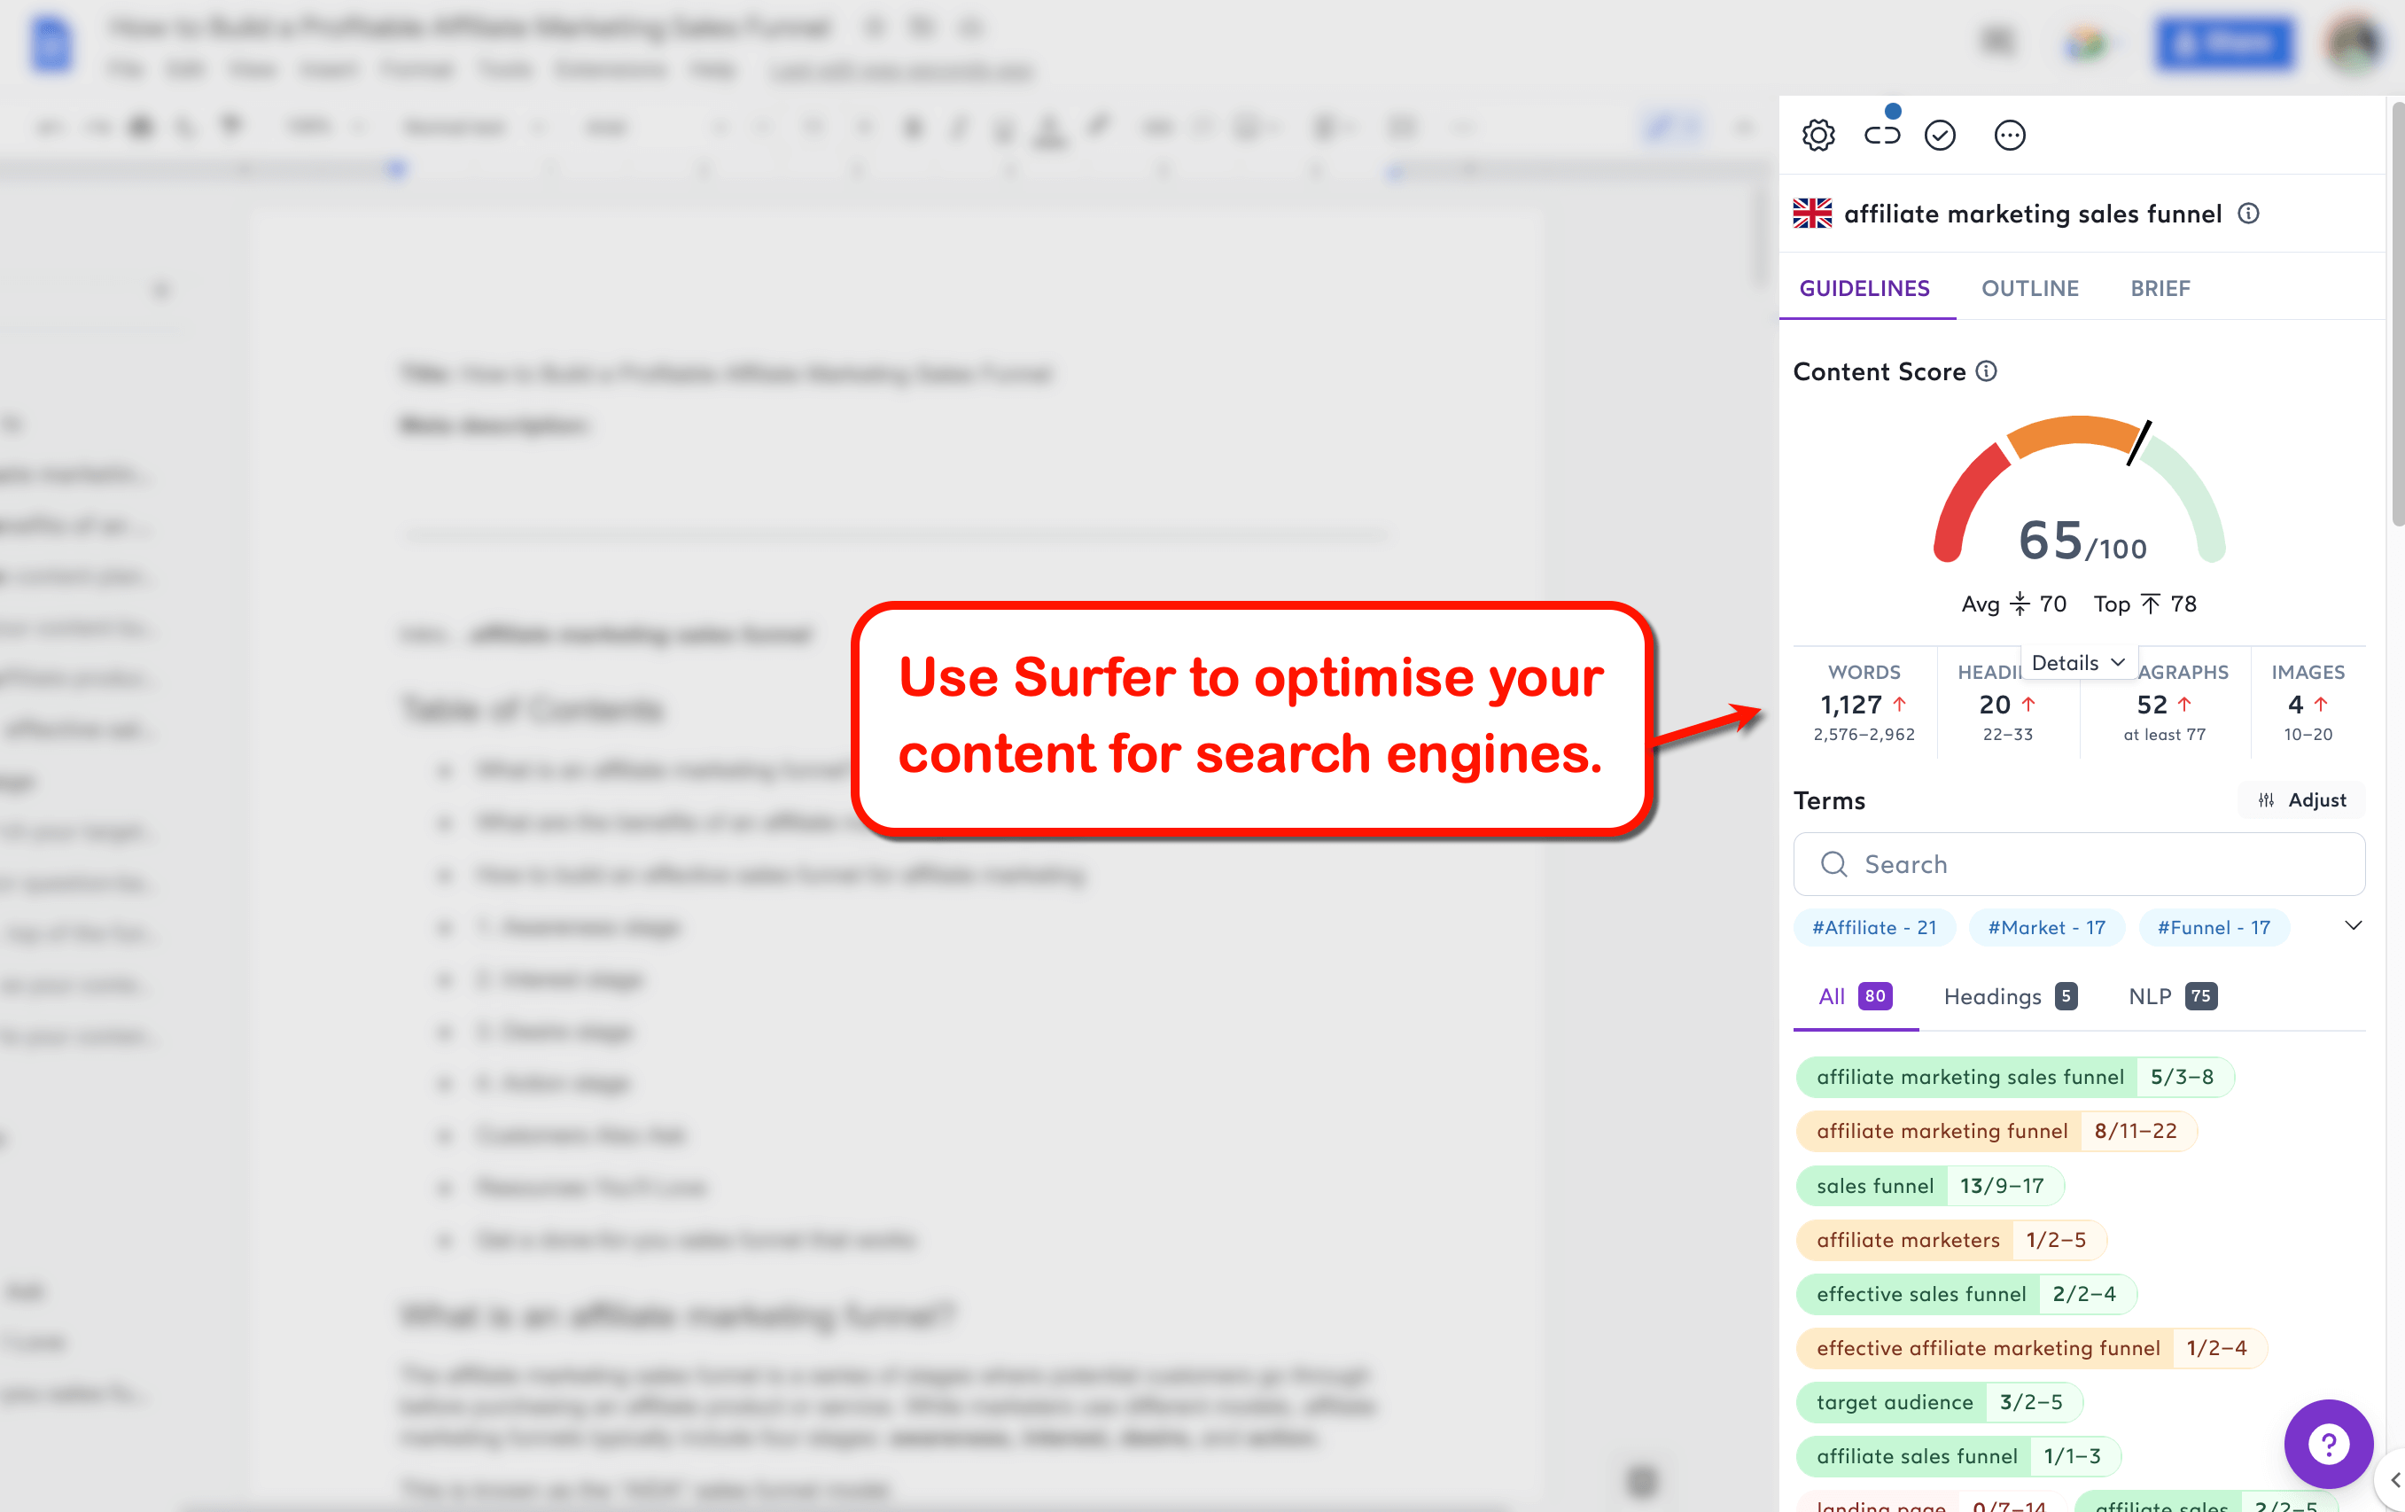Click the link/sync icon in toolbar
Viewport: 2405px width, 1512px height.
(1880, 134)
